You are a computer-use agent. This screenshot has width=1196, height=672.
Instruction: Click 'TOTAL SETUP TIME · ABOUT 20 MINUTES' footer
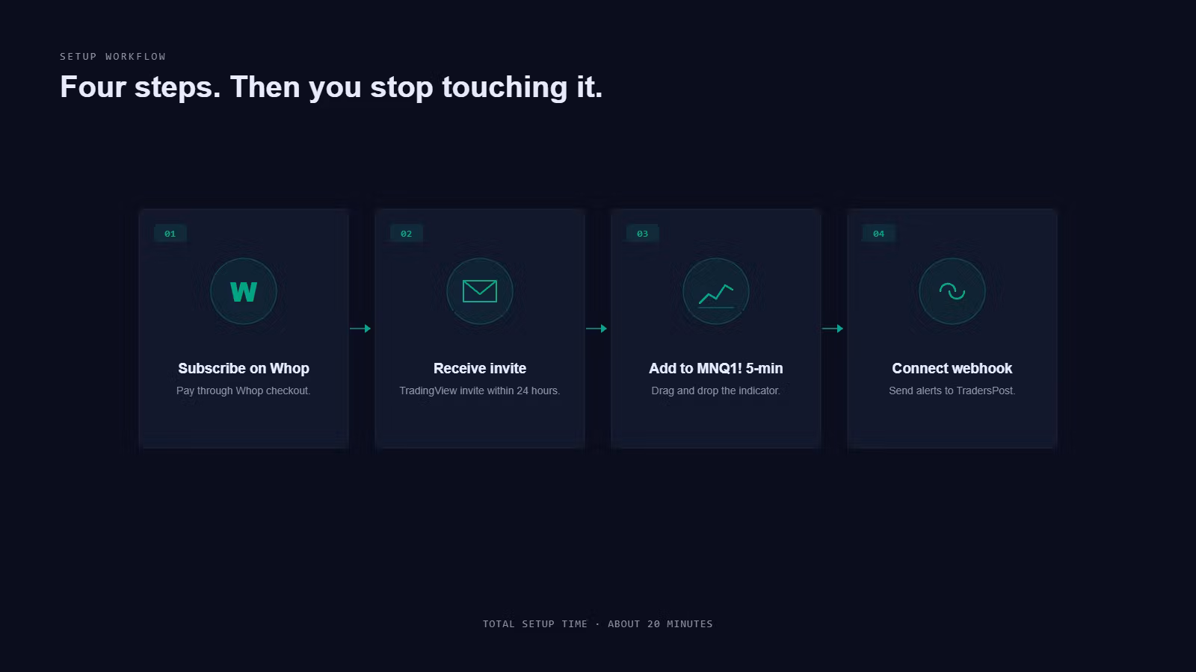pyautogui.click(x=598, y=624)
